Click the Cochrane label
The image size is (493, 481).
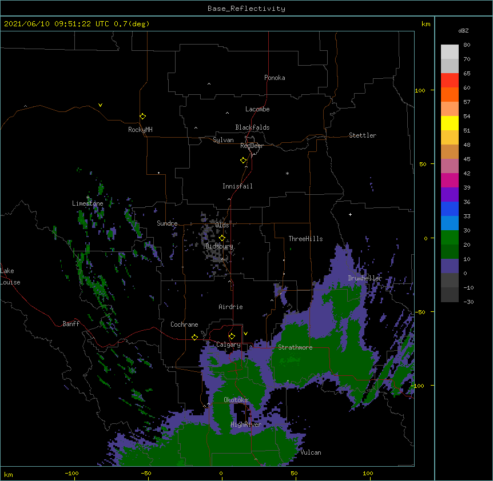(x=184, y=324)
